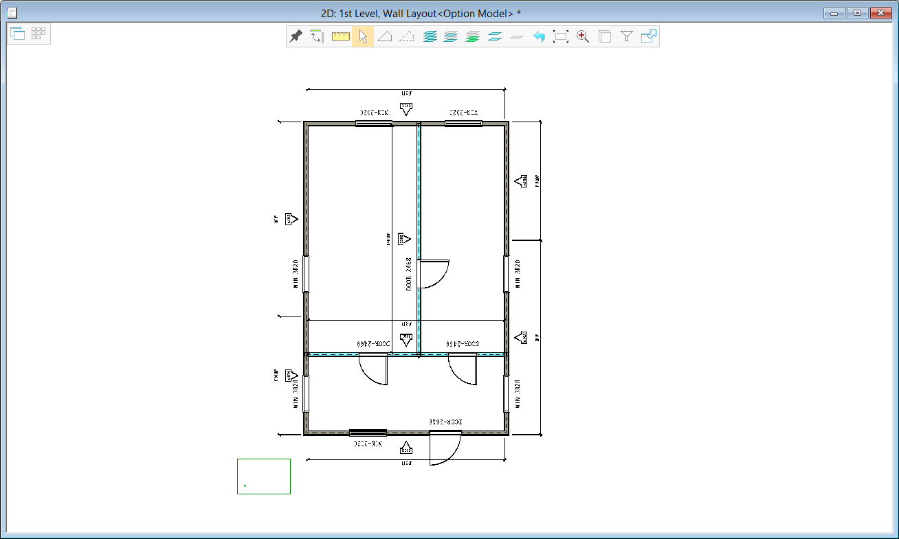Click the grid tile view icon
This screenshot has width=899, height=539.
tap(38, 34)
